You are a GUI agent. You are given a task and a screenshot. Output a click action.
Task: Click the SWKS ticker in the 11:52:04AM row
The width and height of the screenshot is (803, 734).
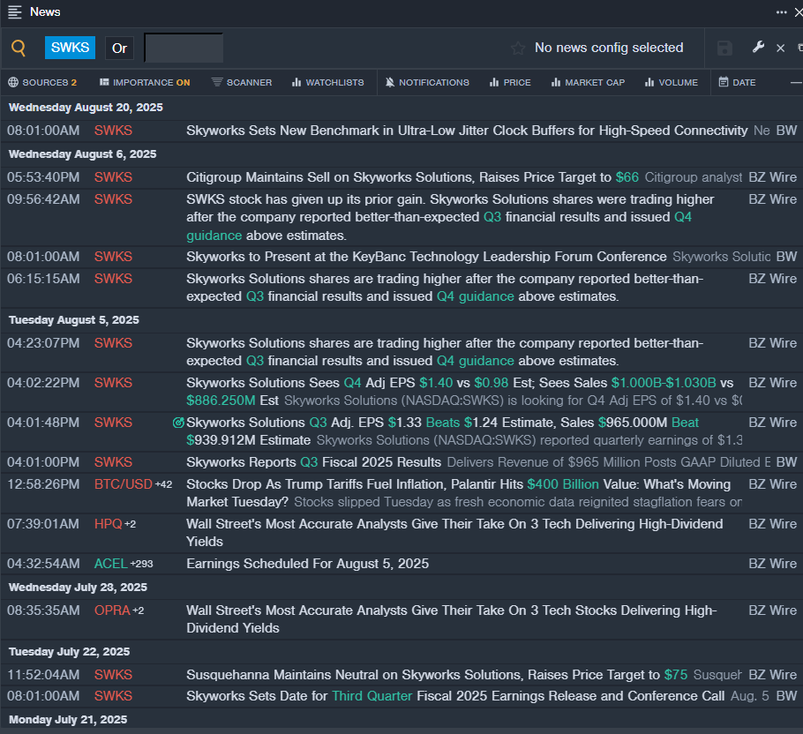[x=113, y=675]
